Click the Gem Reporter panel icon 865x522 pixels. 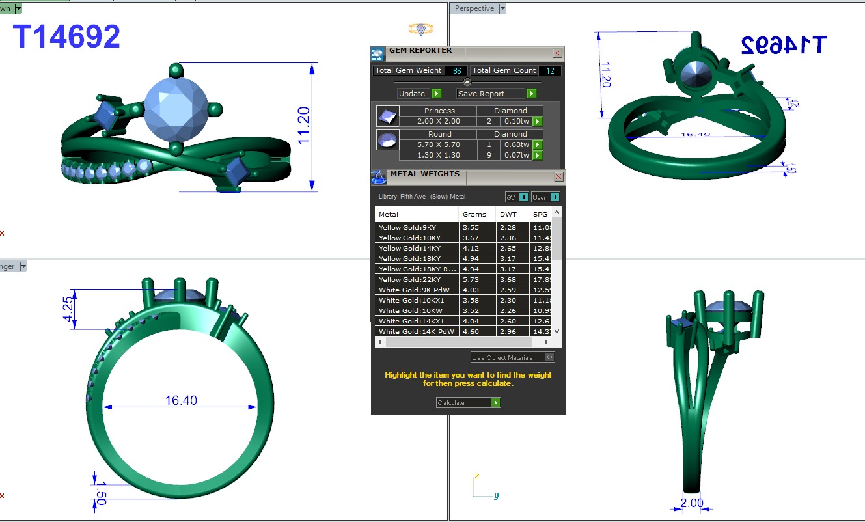pos(378,53)
